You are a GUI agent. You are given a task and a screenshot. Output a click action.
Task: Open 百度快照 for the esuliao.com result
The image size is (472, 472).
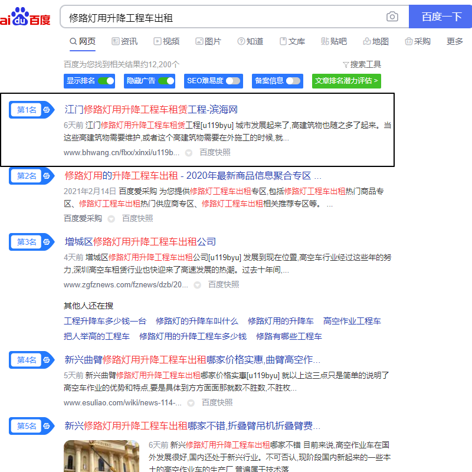tap(217, 402)
